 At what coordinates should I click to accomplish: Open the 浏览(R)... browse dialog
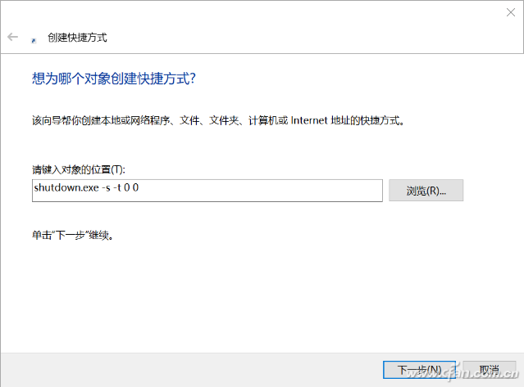426,191
